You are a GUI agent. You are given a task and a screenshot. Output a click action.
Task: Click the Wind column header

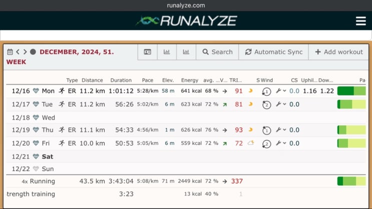(x=266, y=80)
